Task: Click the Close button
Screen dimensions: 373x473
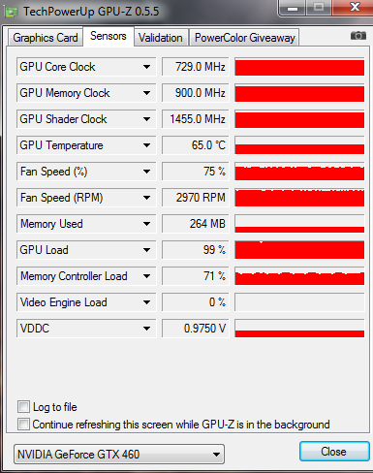Action: pyautogui.click(x=334, y=452)
